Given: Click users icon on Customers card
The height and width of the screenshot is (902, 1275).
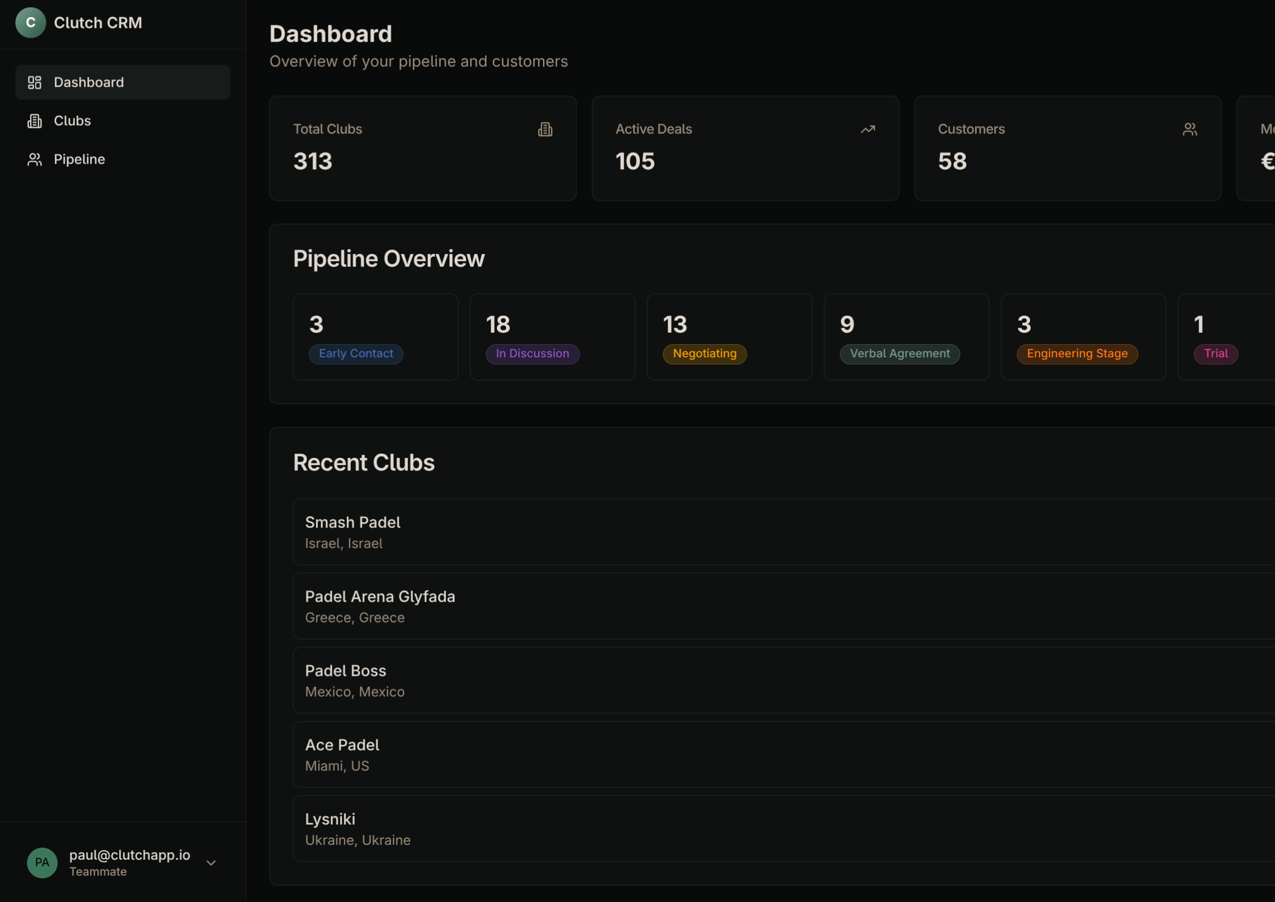Looking at the screenshot, I should click(1189, 130).
